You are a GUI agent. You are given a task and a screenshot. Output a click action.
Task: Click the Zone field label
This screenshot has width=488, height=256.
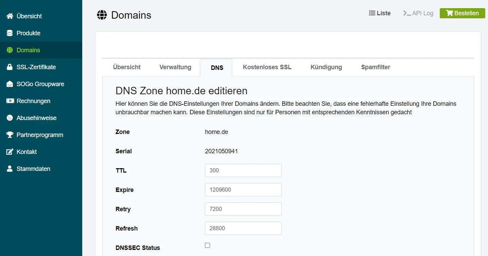coord(123,132)
